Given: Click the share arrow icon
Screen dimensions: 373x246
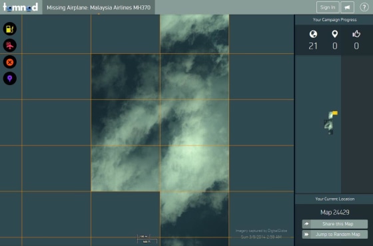Looking at the screenshot, I should click(306, 224).
